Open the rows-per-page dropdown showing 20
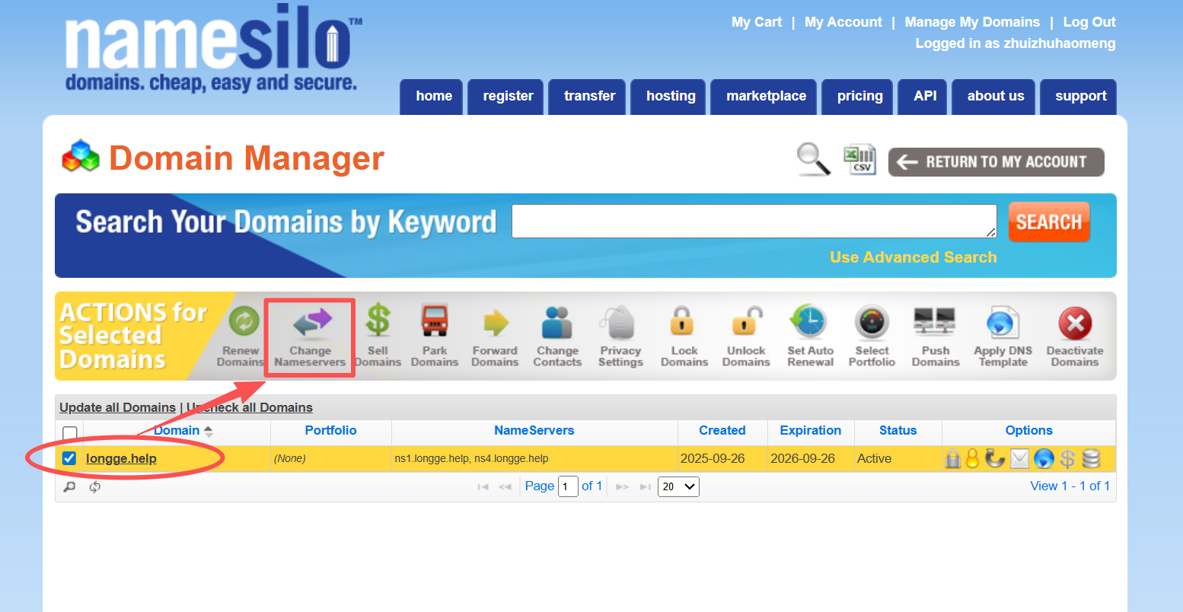Viewport: 1183px width, 612px height. 678,486
